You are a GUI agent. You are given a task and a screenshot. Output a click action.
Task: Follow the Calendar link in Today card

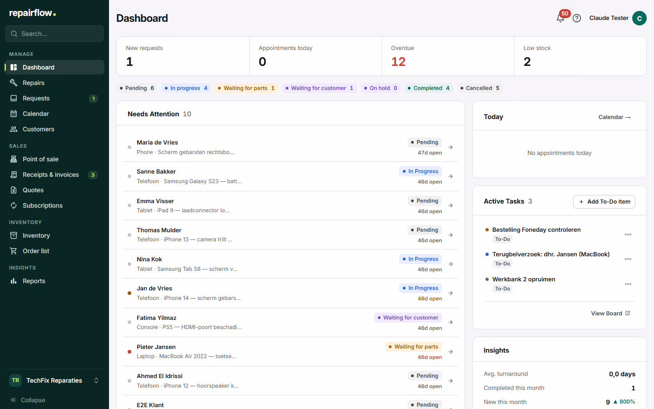(x=614, y=117)
